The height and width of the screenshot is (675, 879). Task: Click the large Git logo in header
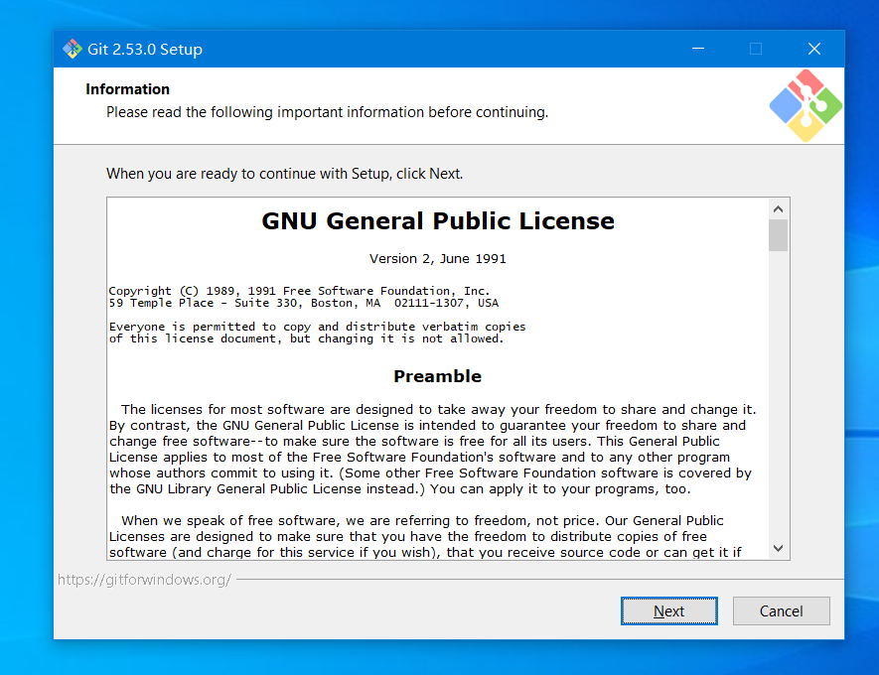pyautogui.click(x=806, y=105)
